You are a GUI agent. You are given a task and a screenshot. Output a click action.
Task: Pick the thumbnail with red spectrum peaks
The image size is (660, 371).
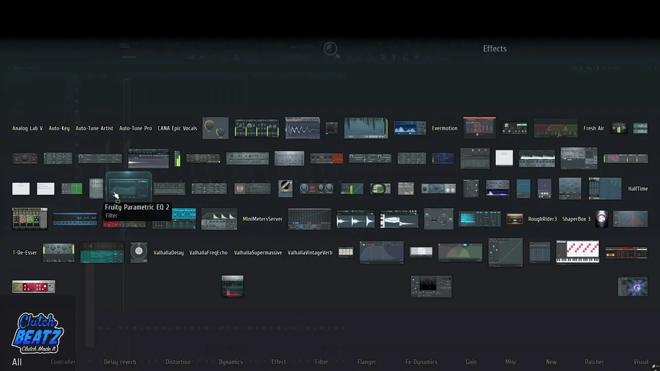tap(233, 286)
